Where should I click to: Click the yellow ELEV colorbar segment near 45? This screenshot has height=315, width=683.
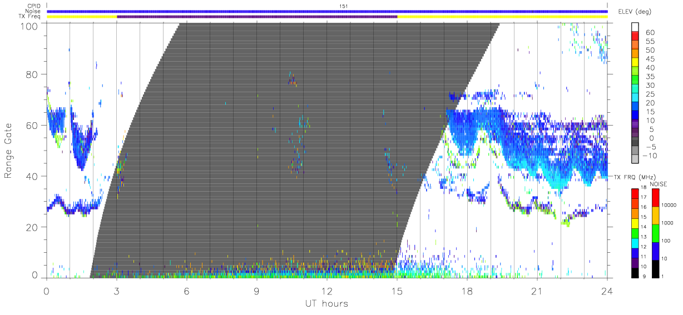[636, 63]
